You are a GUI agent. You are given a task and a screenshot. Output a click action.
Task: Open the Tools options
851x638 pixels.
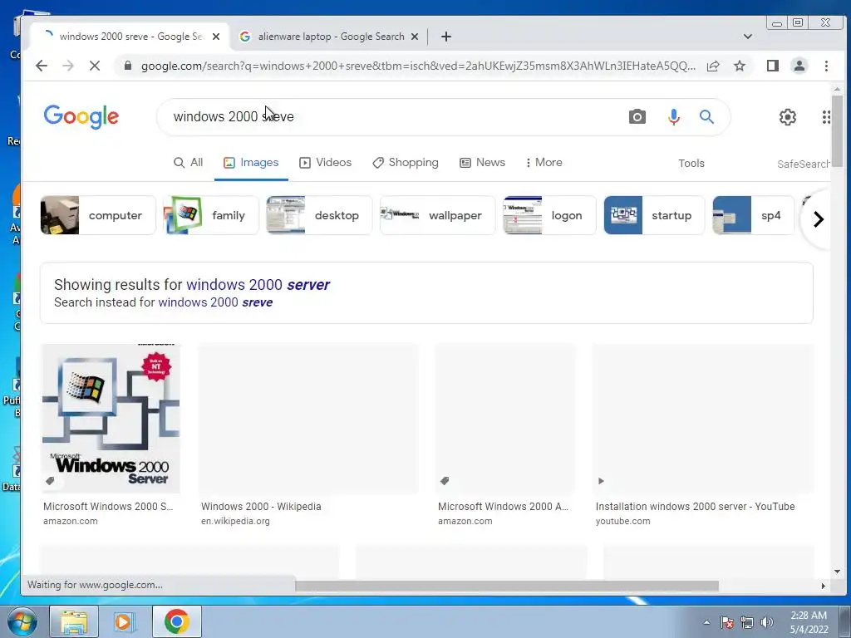[x=691, y=164]
